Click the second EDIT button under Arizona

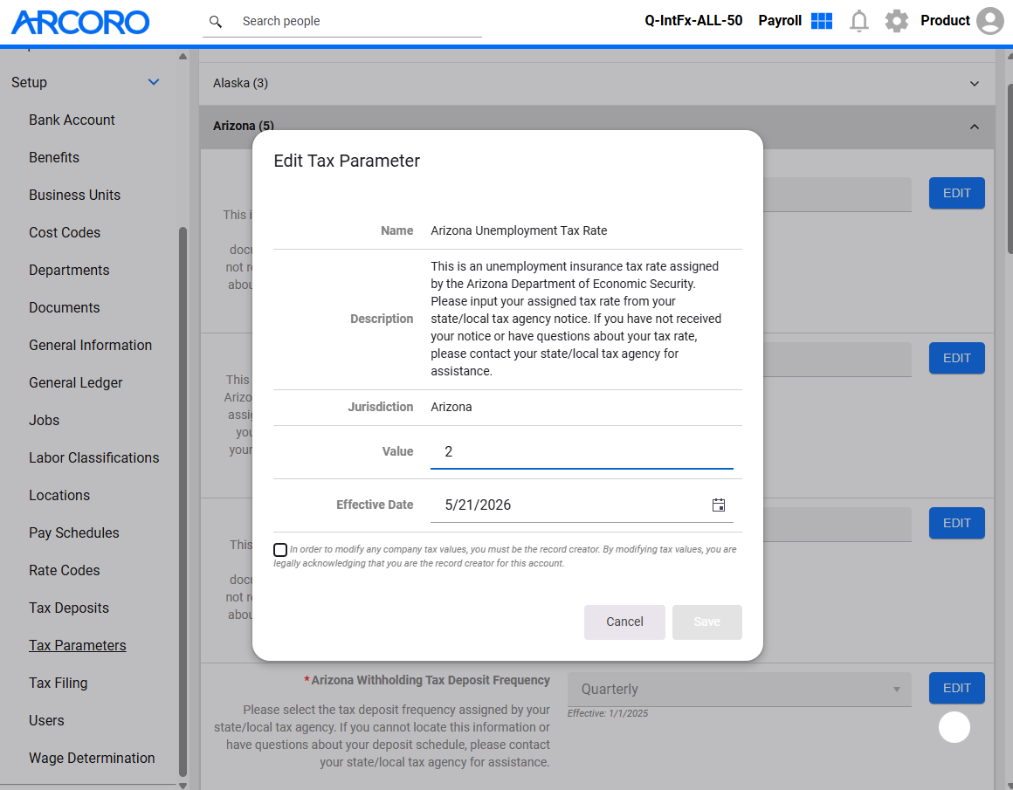[x=956, y=358]
